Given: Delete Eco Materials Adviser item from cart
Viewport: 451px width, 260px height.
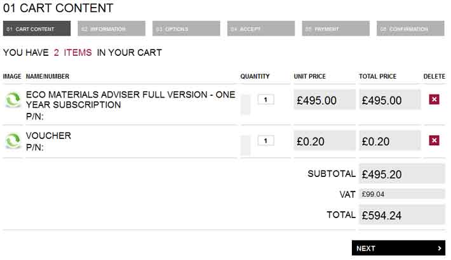Looking at the screenshot, I should [x=434, y=100].
